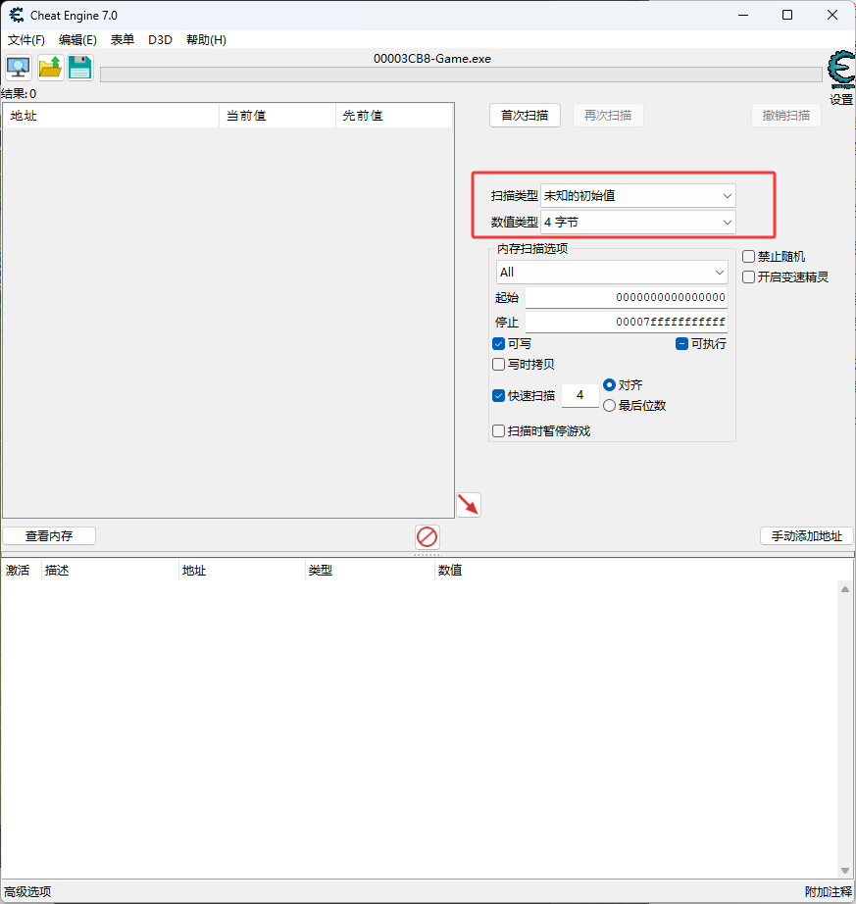Click the address list scroll down arrow
This screenshot has height=904, width=856.
pos(845,871)
